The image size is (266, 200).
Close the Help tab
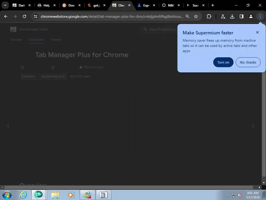[55, 5]
